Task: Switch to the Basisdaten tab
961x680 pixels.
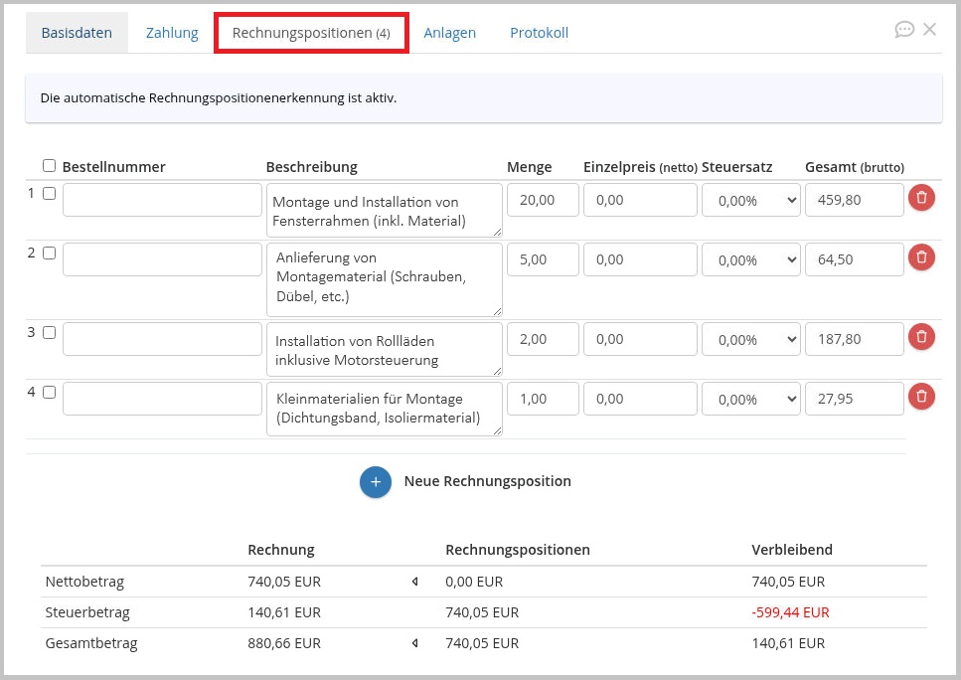Action: click(x=77, y=33)
